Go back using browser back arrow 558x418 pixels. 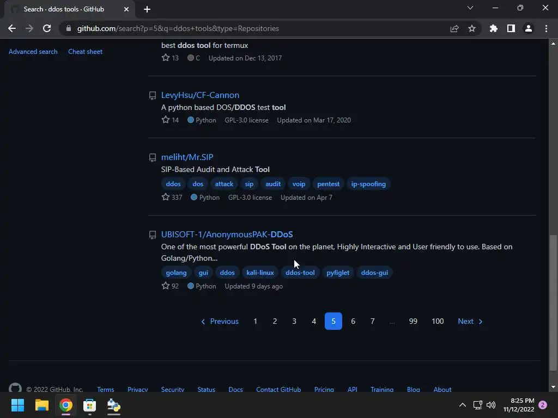click(x=12, y=28)
